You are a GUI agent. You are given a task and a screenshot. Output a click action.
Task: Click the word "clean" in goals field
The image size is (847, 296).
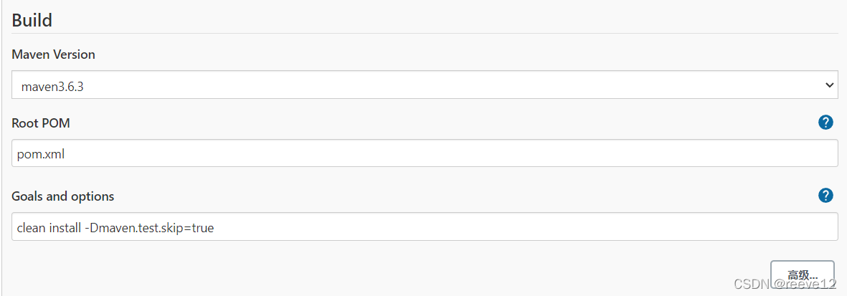pos(32,228)
